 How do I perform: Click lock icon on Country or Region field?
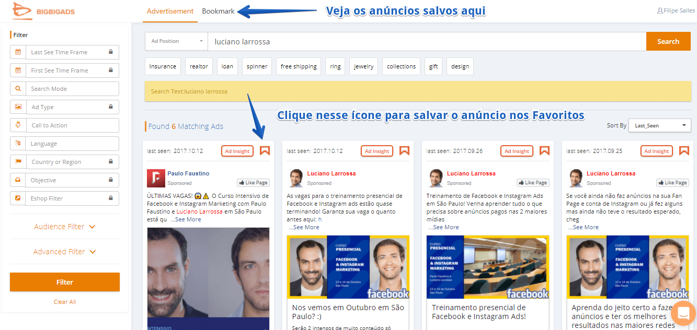[111, 162]
